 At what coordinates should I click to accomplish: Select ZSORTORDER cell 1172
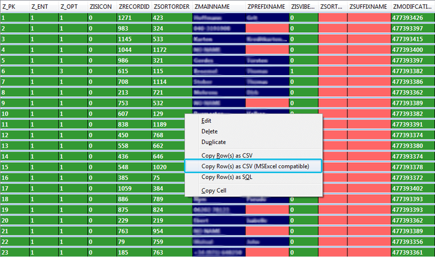coord(172,50)
